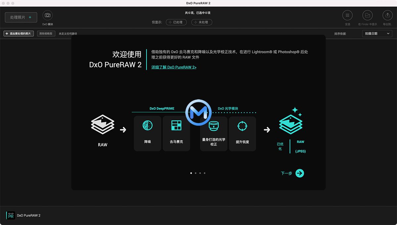Toggle the 未处理 filter
397x225 pixels.
click(x=201, y=22)
